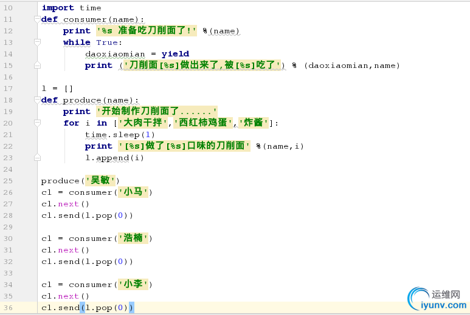This screenshot has height=315, width=470.
Task: Collapse the while True loop fold marker
Action: point(37,42)
